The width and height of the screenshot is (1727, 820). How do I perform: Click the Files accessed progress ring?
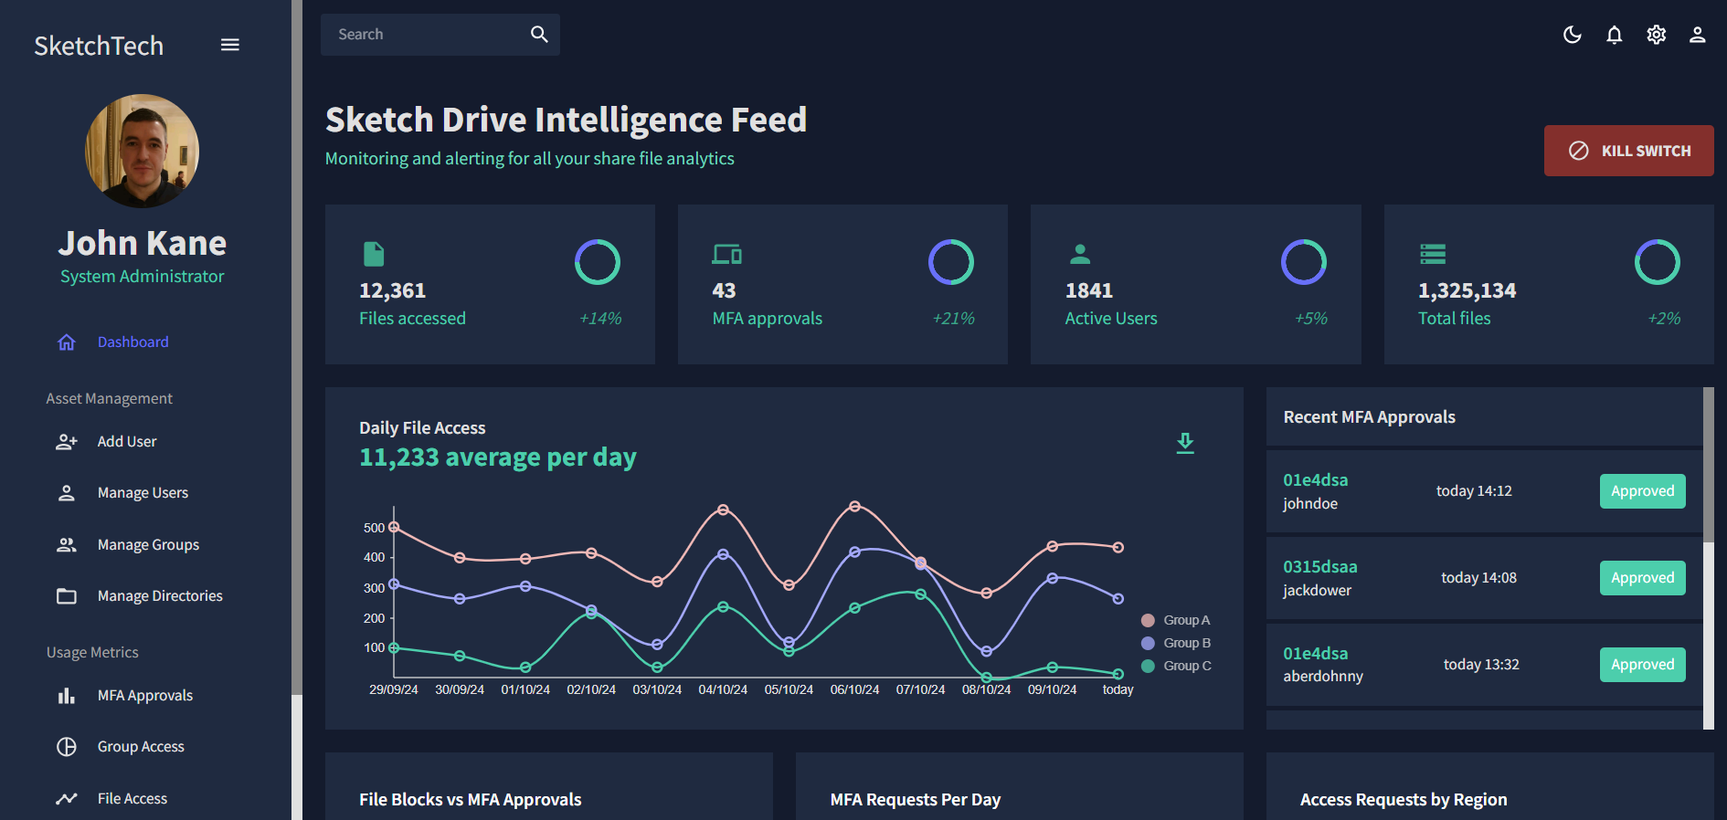tap(598, 263)
